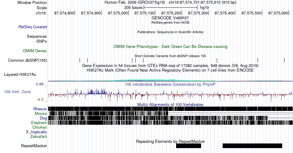
Task: Click the 4.88 PhyloP upper axis value
Action: pos(39,84)
